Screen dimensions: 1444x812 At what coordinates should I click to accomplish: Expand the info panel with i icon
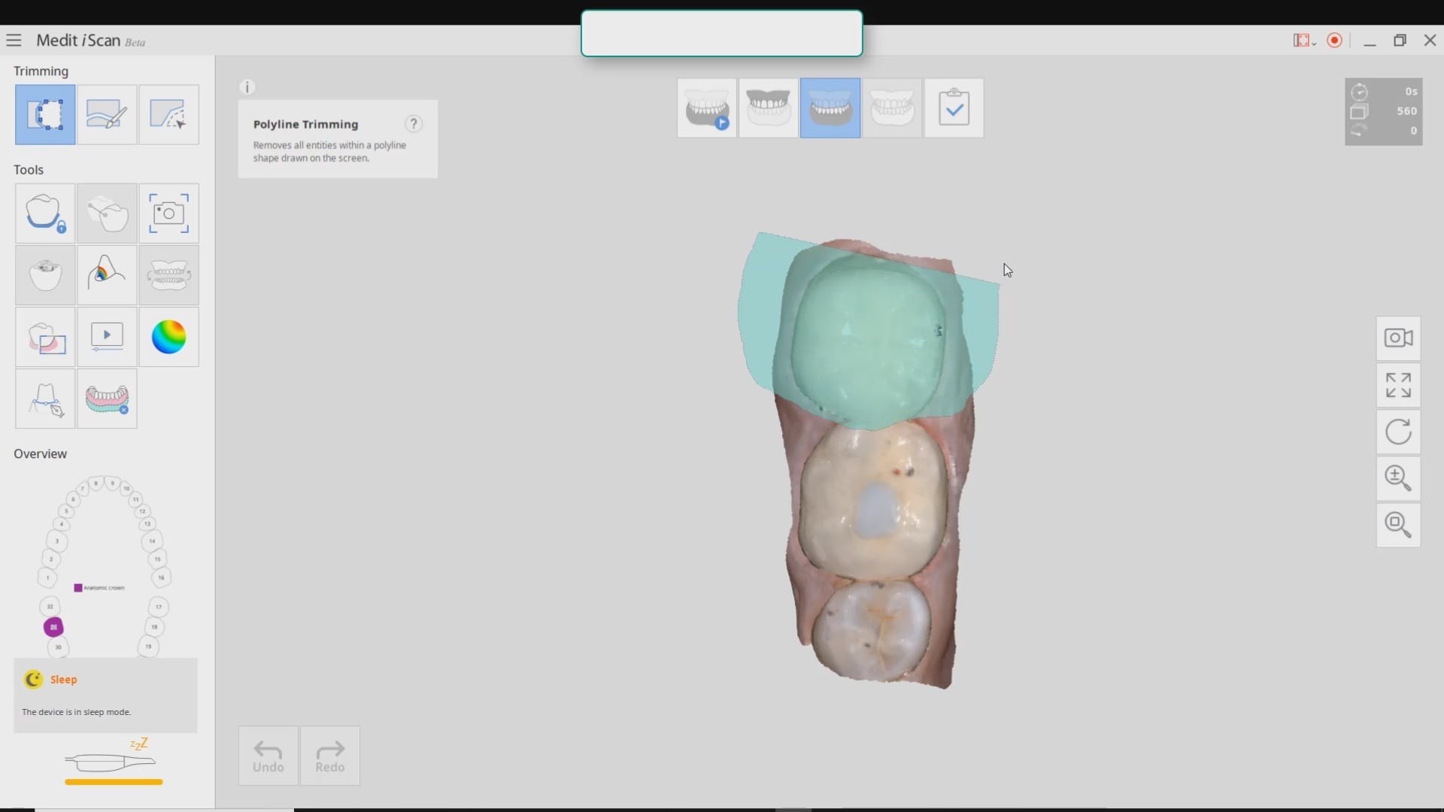click(247, 87)
